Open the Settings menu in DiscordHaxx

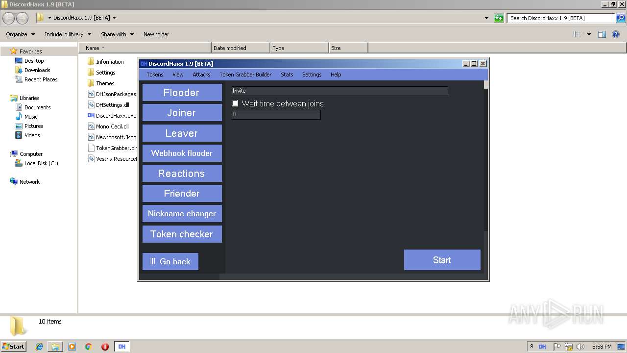point(312,75)
